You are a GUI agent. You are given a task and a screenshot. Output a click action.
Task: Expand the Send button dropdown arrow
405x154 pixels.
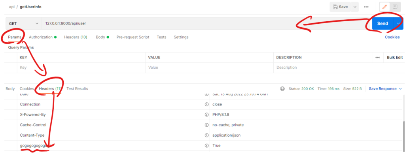[398, 23]
